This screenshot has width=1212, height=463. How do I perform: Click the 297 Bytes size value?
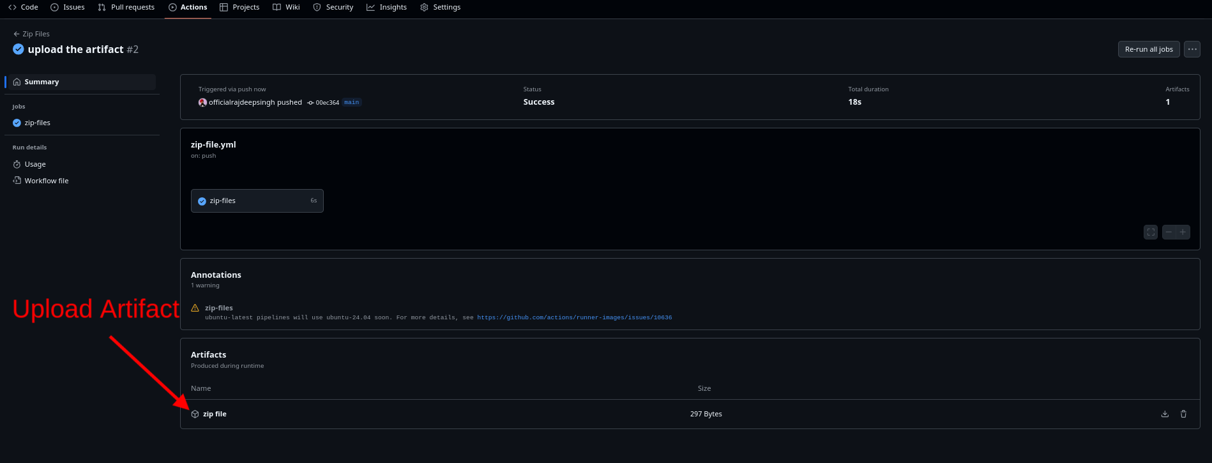[x=706, y=414]
